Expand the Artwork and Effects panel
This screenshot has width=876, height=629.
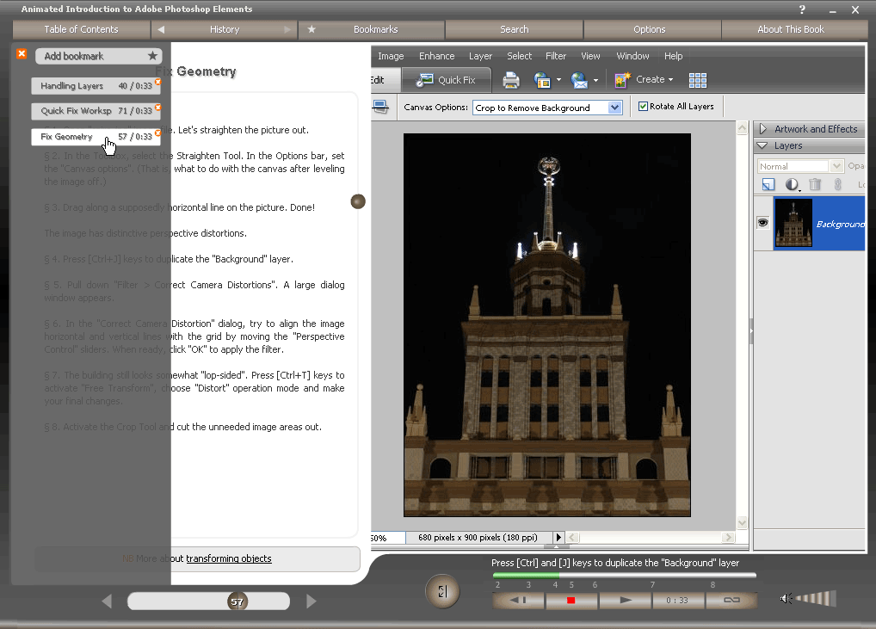pyautogui.click(x=763, y=129)
